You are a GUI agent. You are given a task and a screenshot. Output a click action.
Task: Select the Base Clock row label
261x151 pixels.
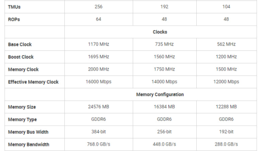click(x=20, y=44)
